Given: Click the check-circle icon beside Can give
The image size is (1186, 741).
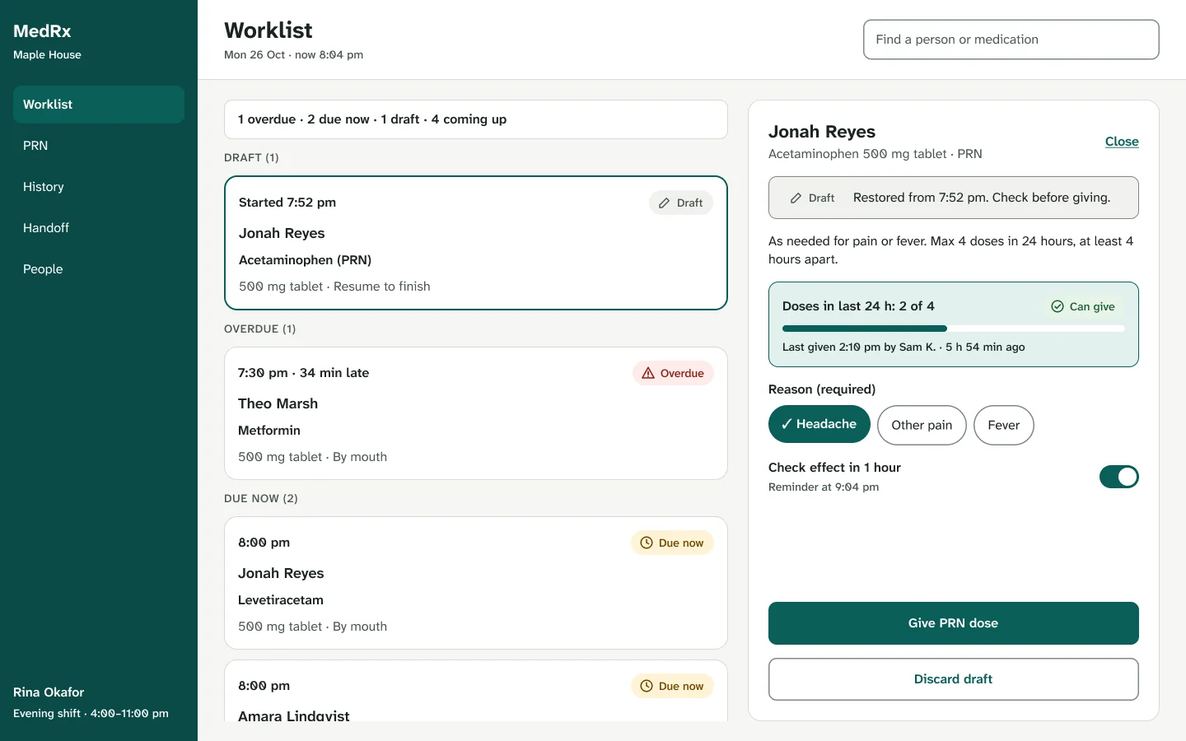Looking at the screenshot, I should [x=1058, y=306].
